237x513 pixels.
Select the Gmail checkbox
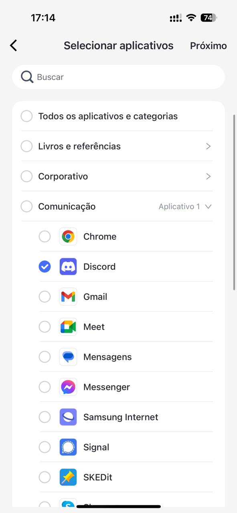[x=45, y=297]
